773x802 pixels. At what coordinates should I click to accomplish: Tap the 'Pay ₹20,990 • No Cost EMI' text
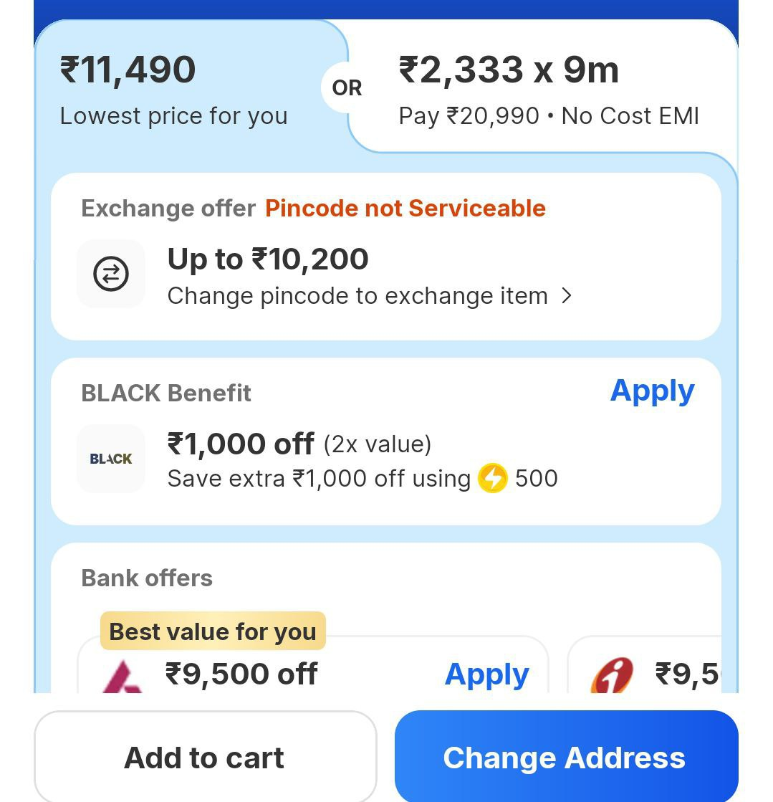point(548,116)
